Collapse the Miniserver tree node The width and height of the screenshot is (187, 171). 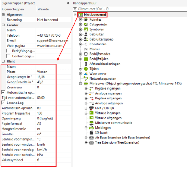coord(81,84)
